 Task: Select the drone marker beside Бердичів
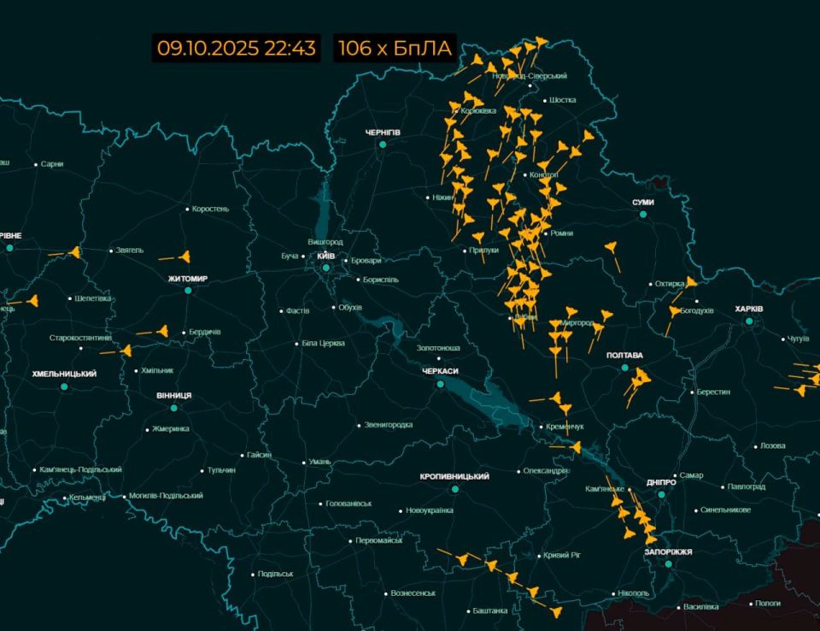tap(161, 331)
